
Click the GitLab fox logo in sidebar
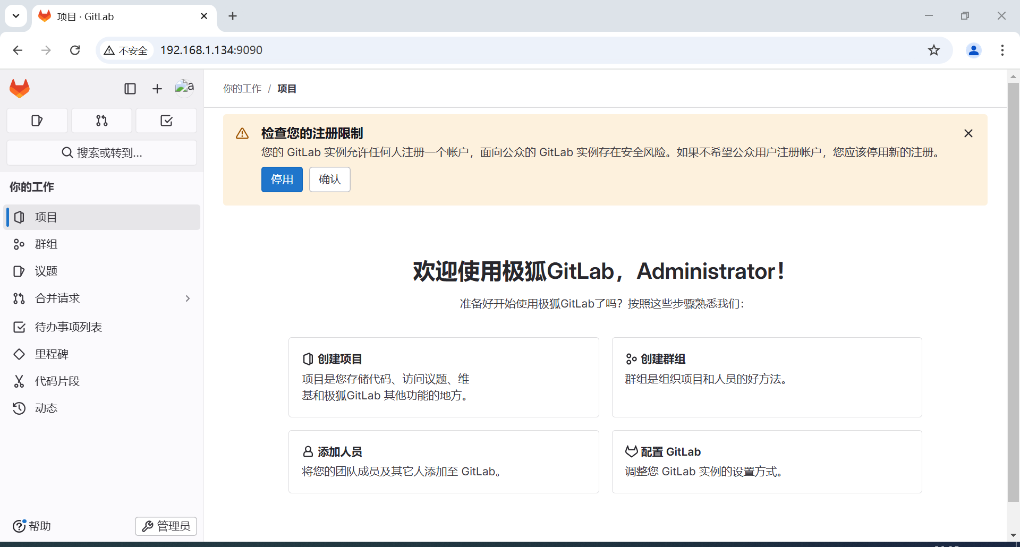[x=20, y=88]
